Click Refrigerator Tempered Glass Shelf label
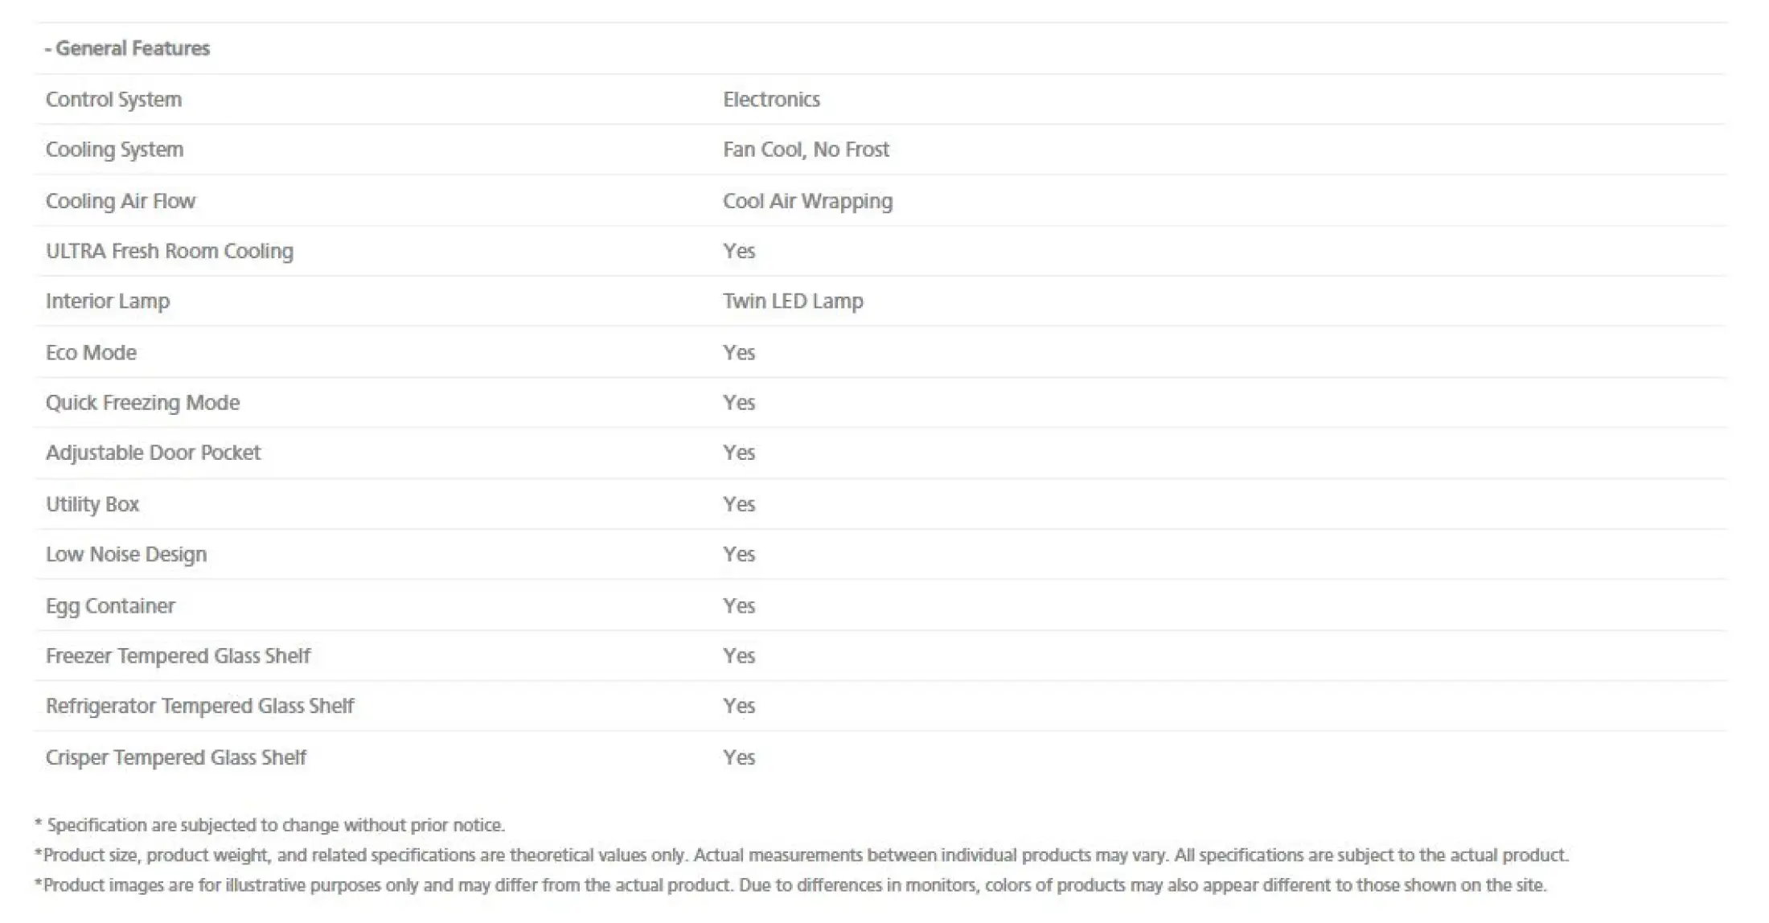1769x923 pixels. pyautogui.click(x=199, y=706)
